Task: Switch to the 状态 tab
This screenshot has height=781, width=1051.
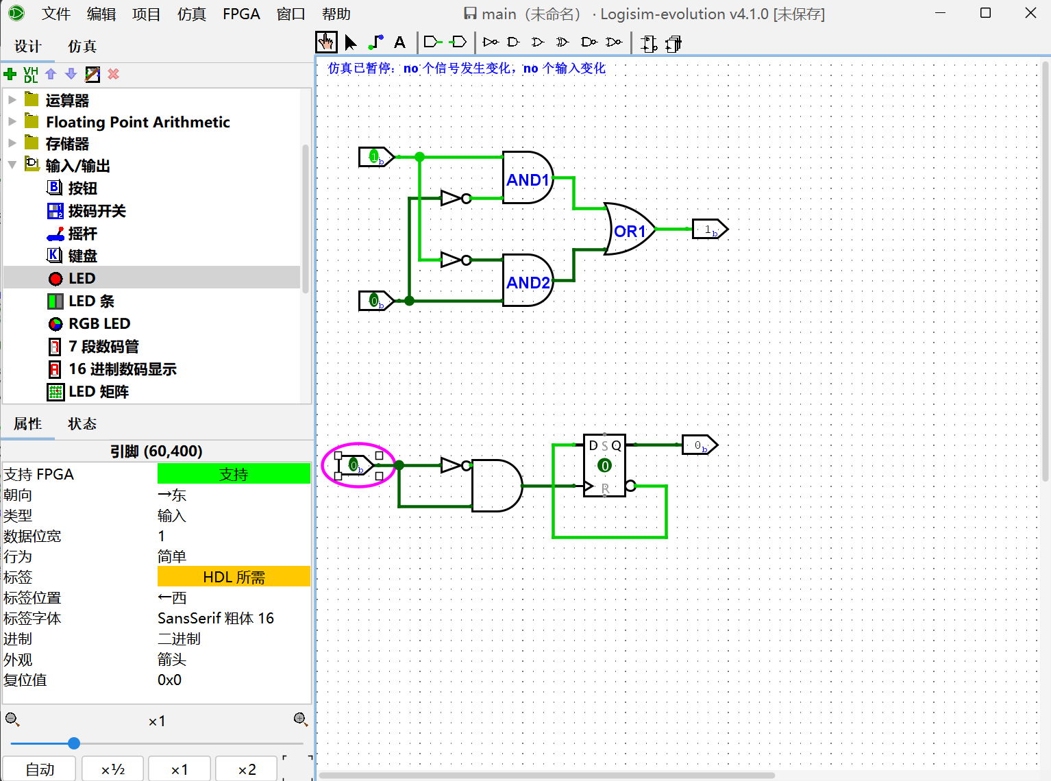Action: pos(82,423)
